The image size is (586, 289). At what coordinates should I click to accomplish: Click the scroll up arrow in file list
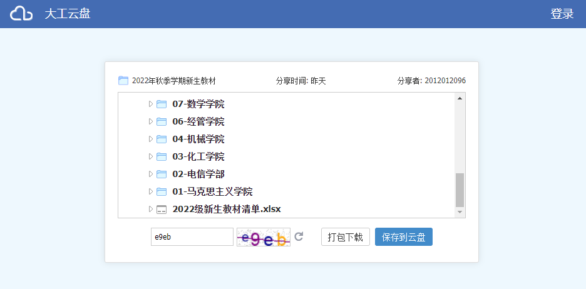click(x=460, y=98)
